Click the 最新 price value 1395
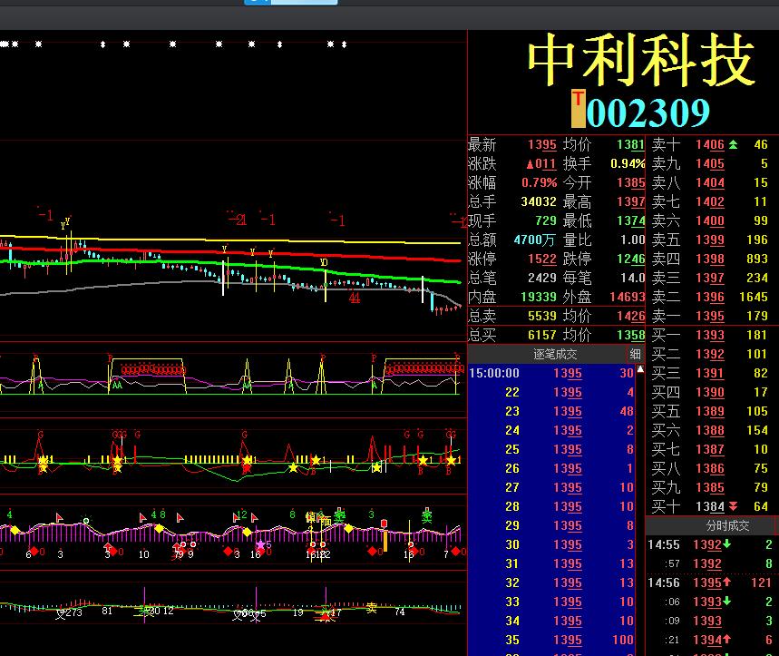779x656 pixels. (x=542, y=144)
